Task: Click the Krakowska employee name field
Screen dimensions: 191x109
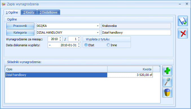Action: click(x=136, y=26)
